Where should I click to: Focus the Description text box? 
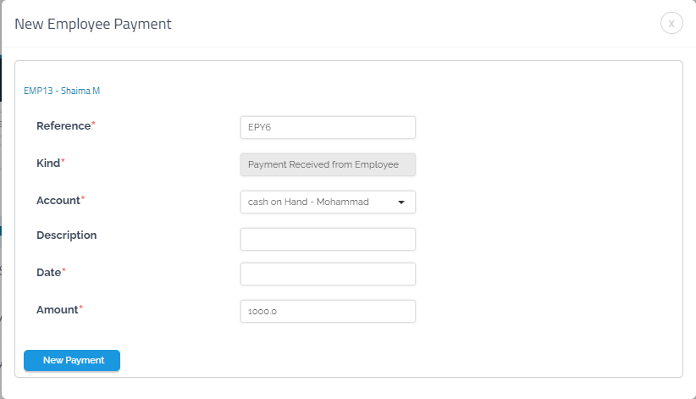pyautogui.click(x=328, y=239)
